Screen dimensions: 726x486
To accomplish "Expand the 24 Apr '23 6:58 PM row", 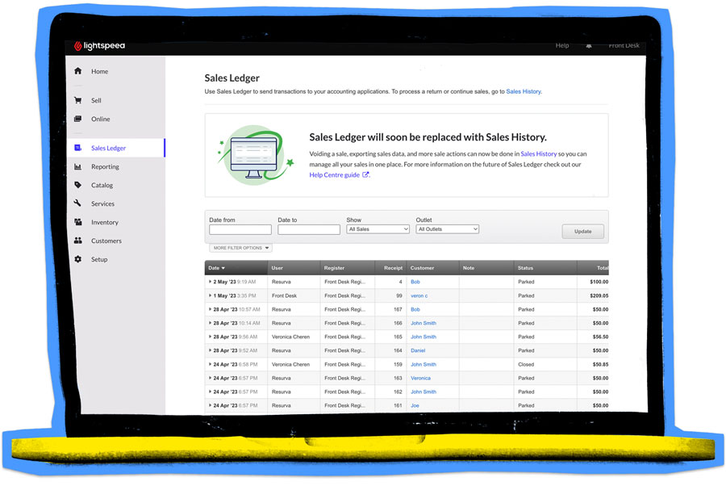I will click(x=210, y=364).
